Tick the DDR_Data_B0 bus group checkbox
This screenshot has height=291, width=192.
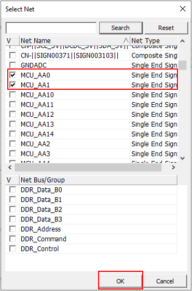pos(12,190)
